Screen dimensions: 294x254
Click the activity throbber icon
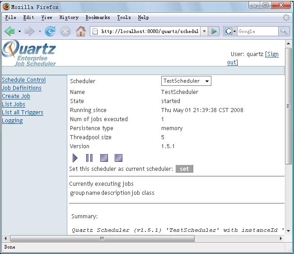pyautogui.click(x=286, y=18)
